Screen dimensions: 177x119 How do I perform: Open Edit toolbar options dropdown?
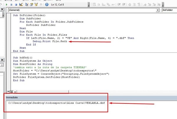pos(163,5)
